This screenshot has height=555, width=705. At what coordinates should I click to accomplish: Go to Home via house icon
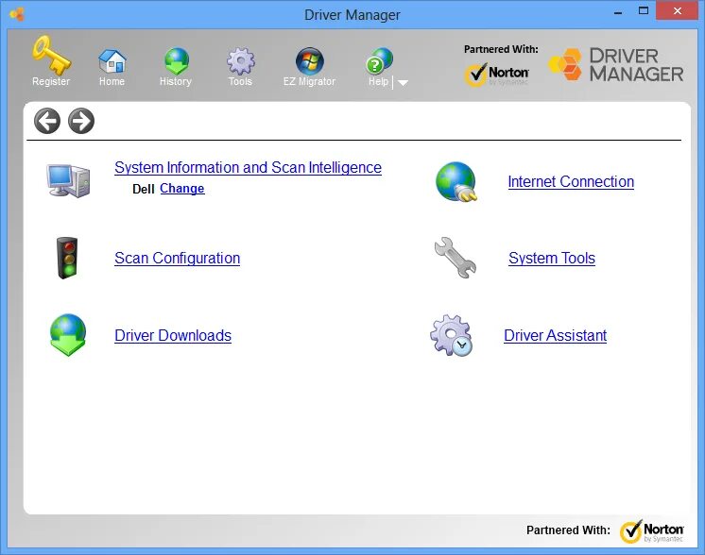(112, 61)
